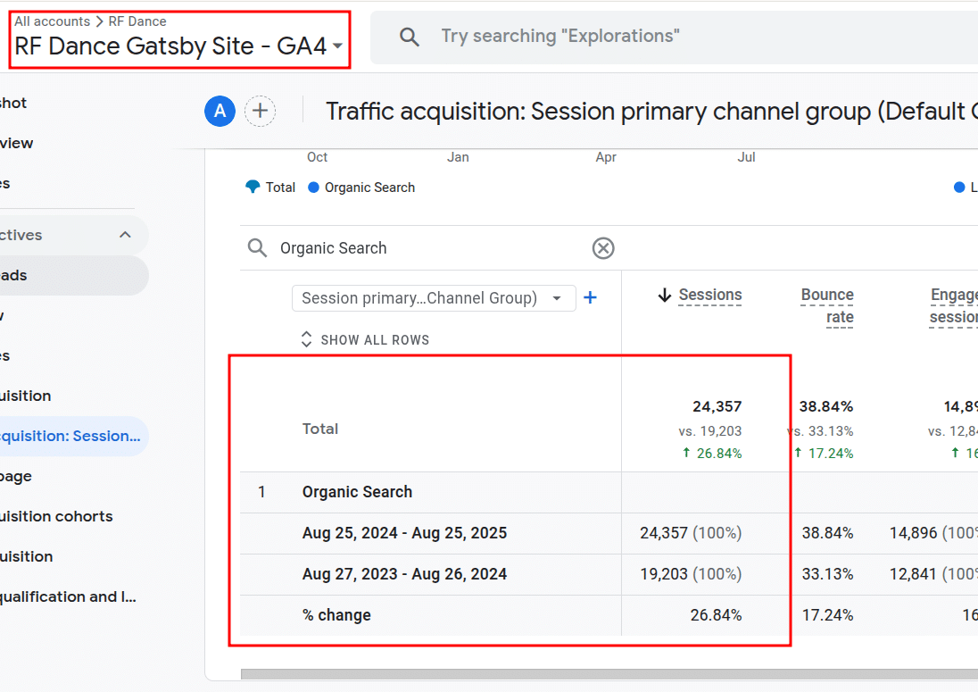Screen dimensions: 978x692
Task: Click the 33.13% bounce rate cell
Action: click(x=828, y=574)
